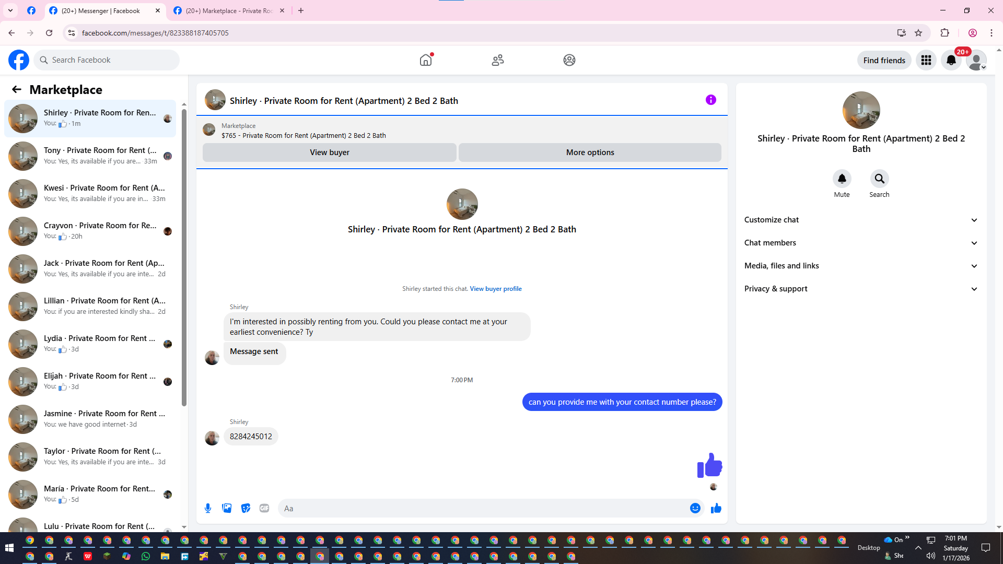Click the voice clip microphone icon
The height and width of the screenshot is (564, 1003).
pyautogui.click(x=208, y=508)
